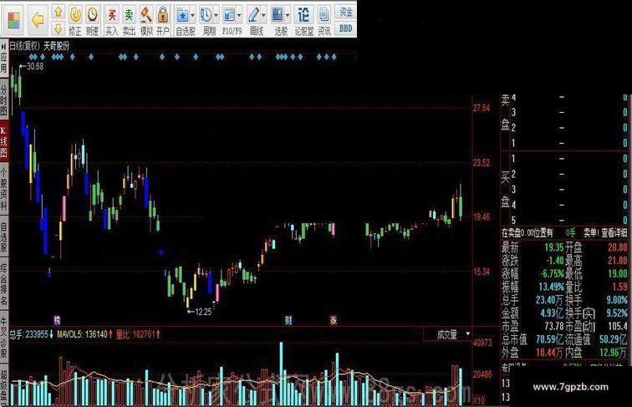Open the 个股资料 side tab
This screenshot has width=632, height=407.
pos(3,190)
